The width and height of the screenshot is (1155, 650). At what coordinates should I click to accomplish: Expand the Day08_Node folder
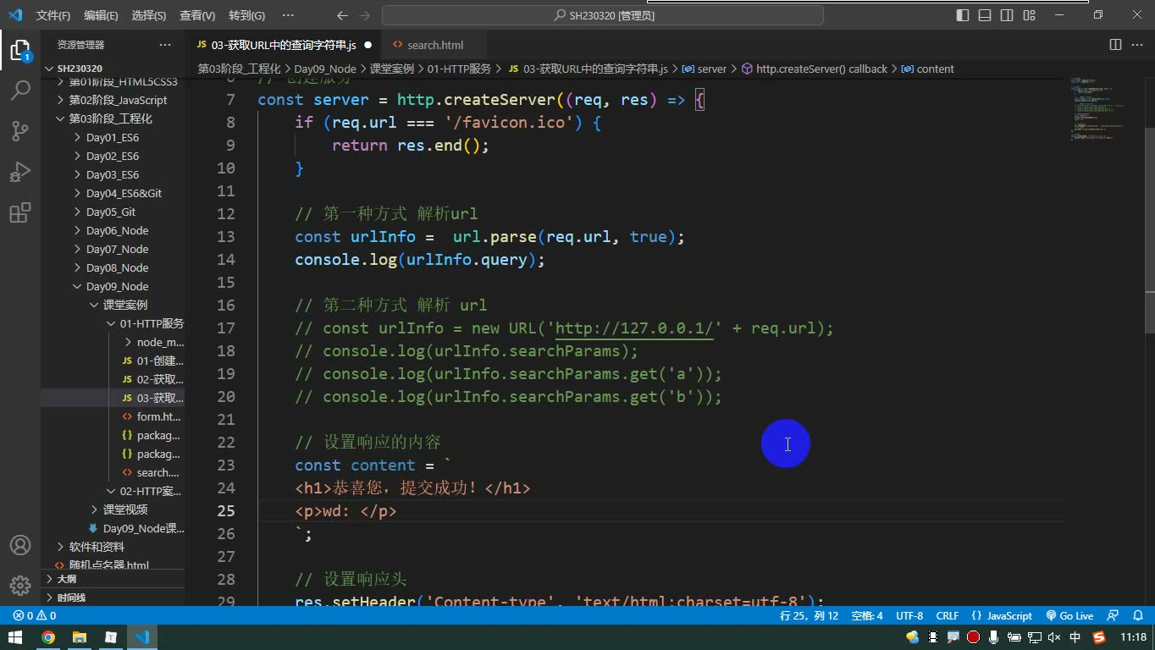(x=117, y=267)
